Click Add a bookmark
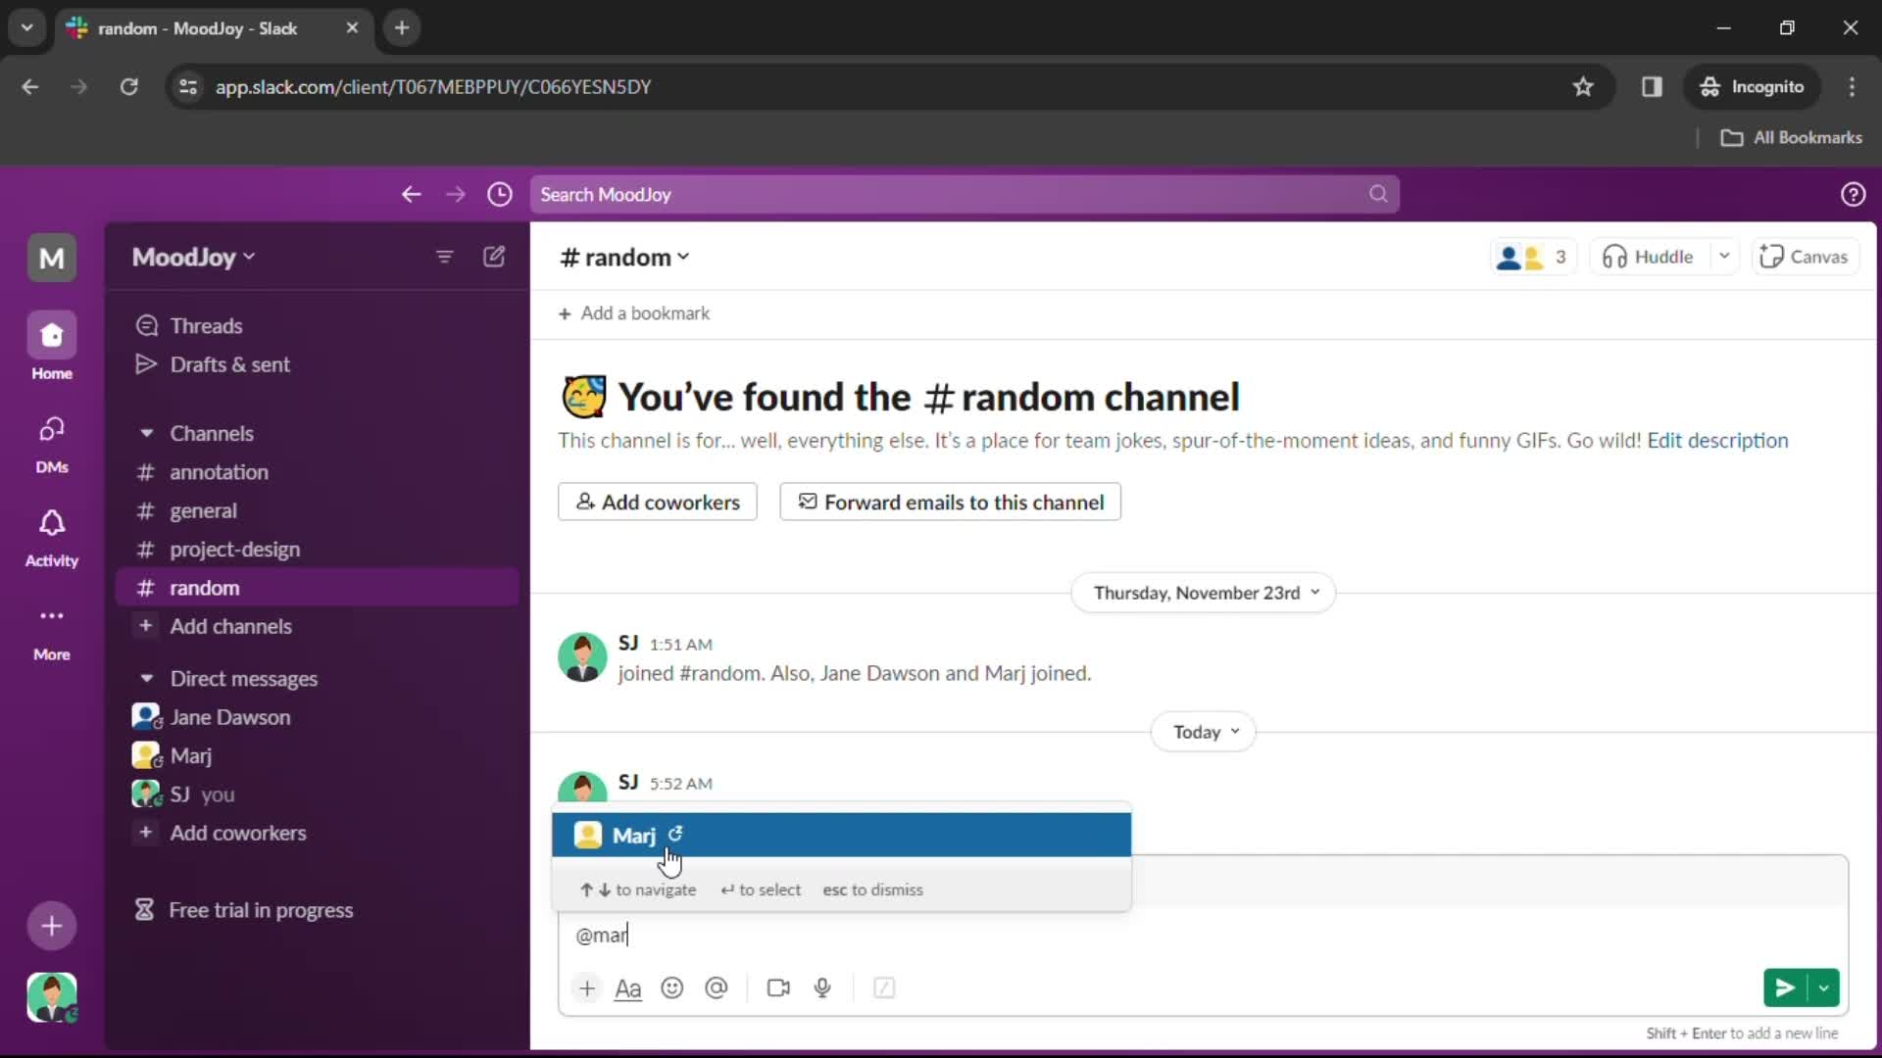 click(x=634, y=313)
